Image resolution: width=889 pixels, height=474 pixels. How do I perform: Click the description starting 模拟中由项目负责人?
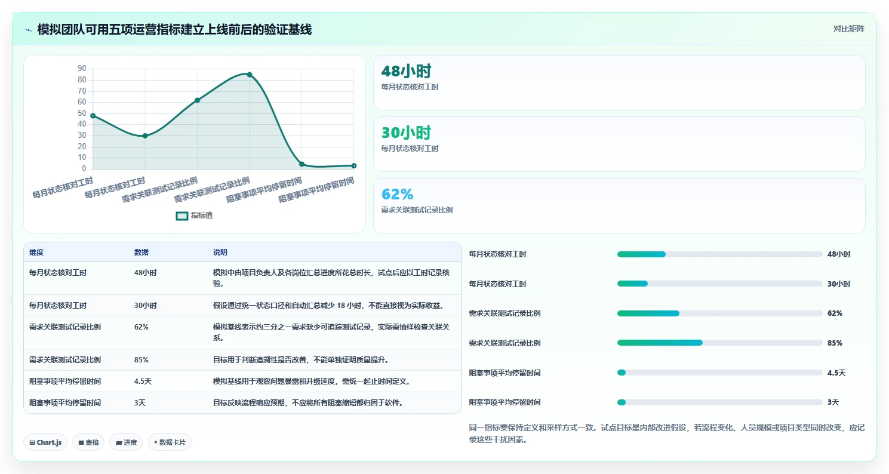331,278
